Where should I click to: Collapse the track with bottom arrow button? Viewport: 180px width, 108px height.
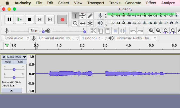point(11,90)
